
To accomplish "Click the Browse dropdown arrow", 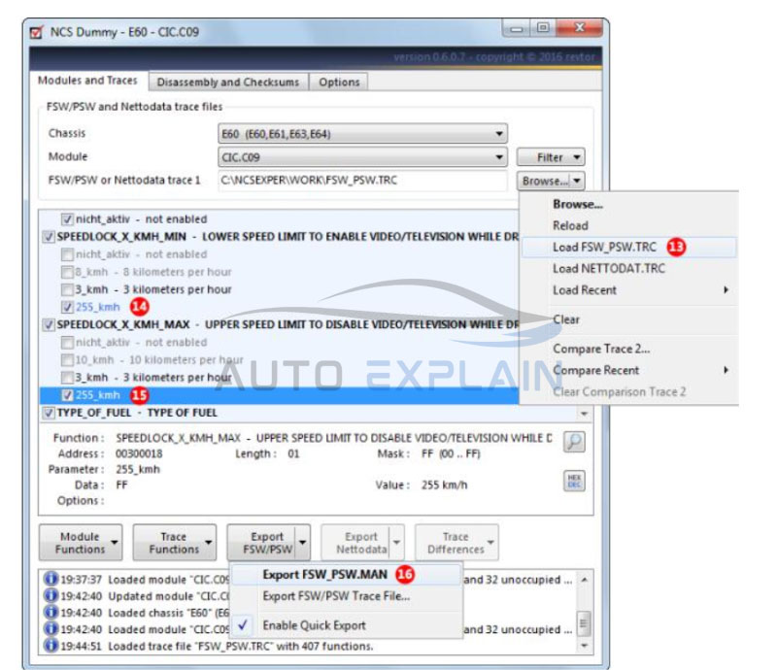I will [x=577, y=181].
